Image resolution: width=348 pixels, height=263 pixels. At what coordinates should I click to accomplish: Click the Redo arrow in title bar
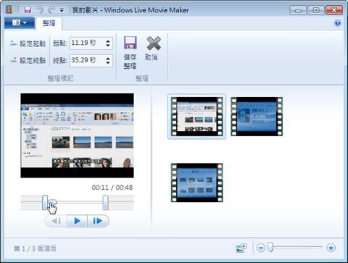tap(51, 9)
